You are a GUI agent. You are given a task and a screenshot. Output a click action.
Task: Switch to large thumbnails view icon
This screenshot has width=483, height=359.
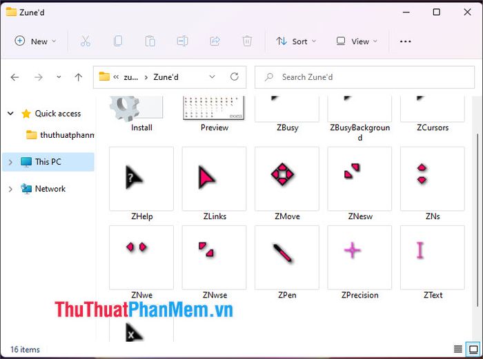pyautogui.click(x=473, y=349)
